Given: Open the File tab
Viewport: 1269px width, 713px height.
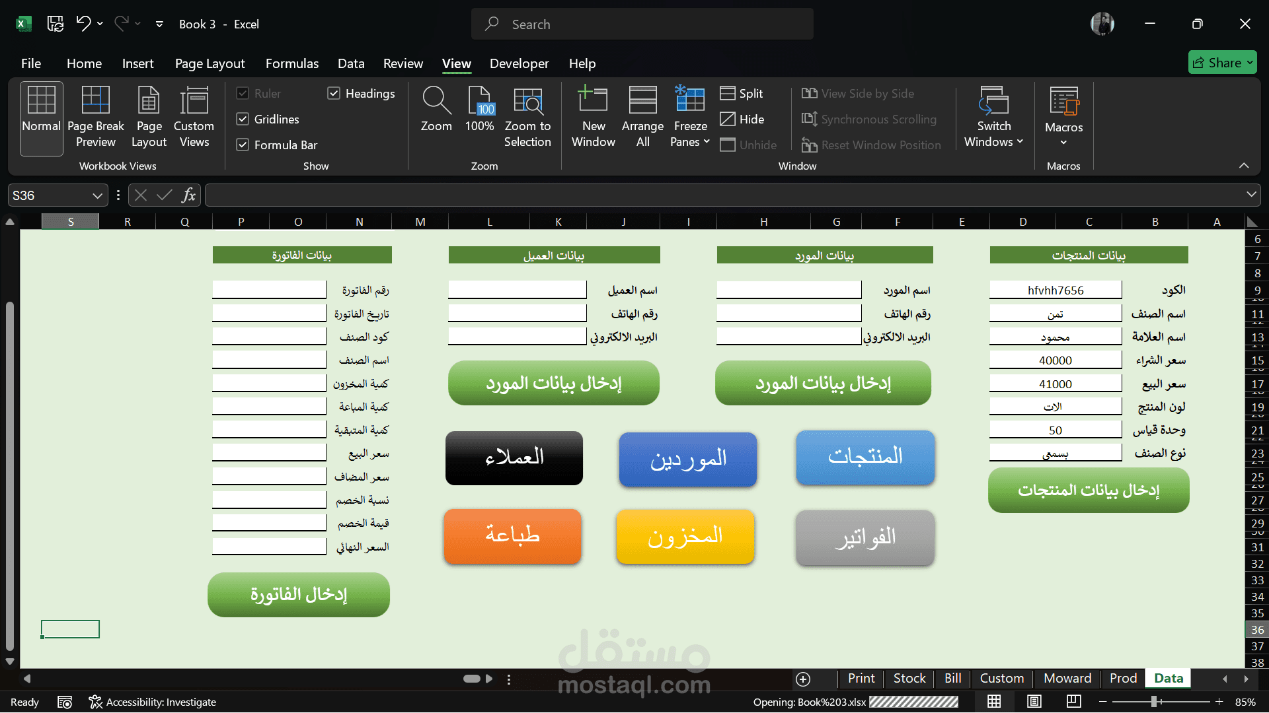Looking at the screenshot, I should pyautogui.click(x=31, y=63).
